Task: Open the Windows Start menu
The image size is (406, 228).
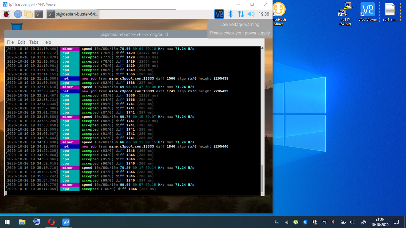Action: pos(7,222)
